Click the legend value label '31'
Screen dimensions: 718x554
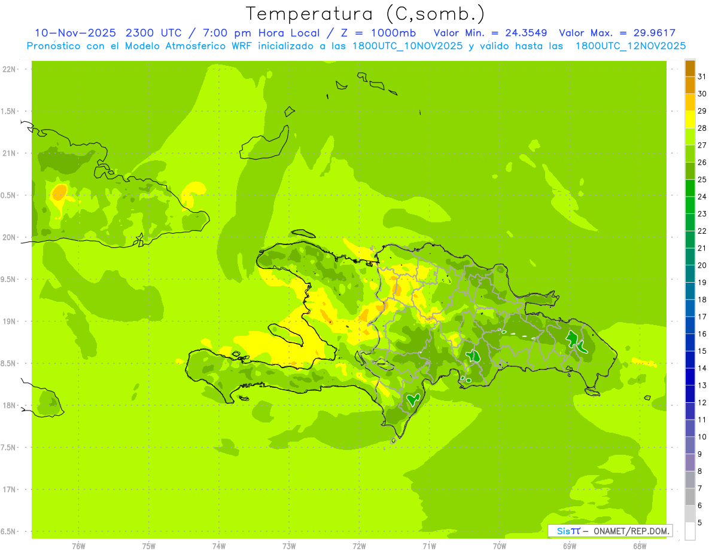click(702, 76)
